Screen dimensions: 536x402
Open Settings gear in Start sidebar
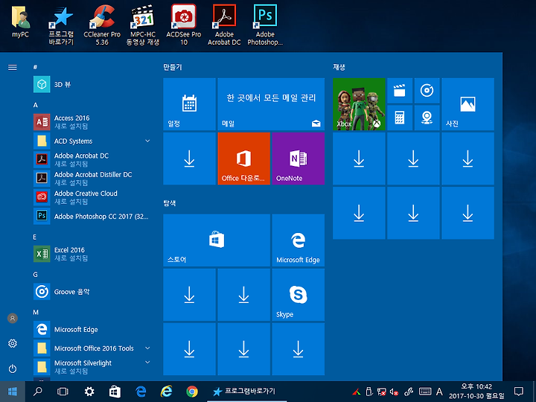13,343
